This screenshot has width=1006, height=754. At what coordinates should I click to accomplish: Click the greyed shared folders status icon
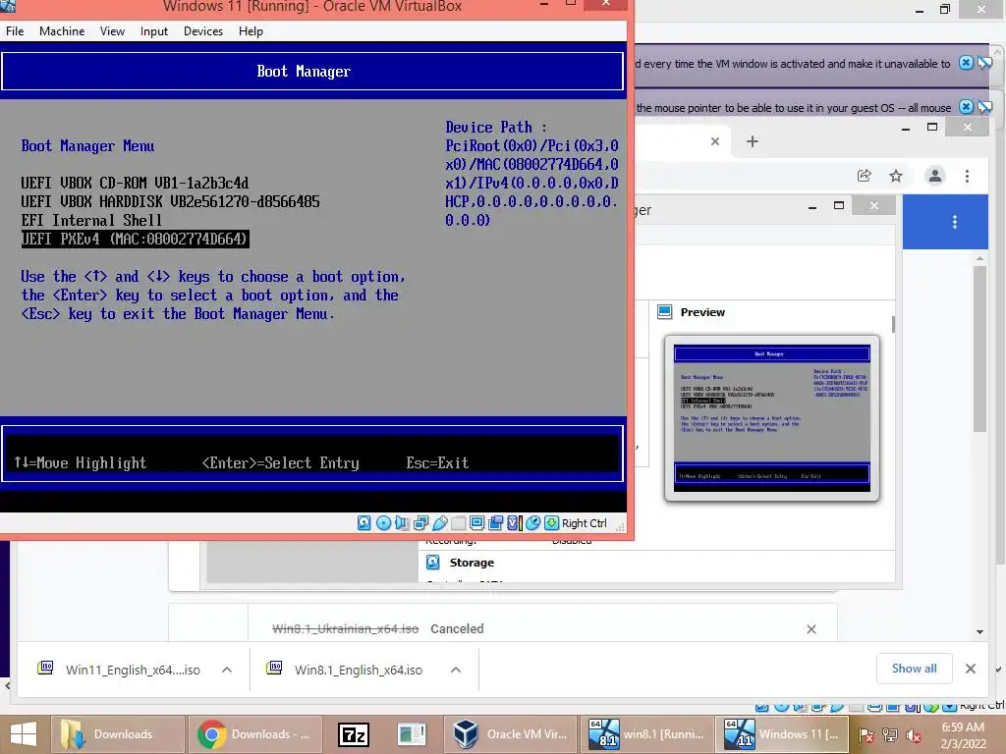tap(458, 523)
